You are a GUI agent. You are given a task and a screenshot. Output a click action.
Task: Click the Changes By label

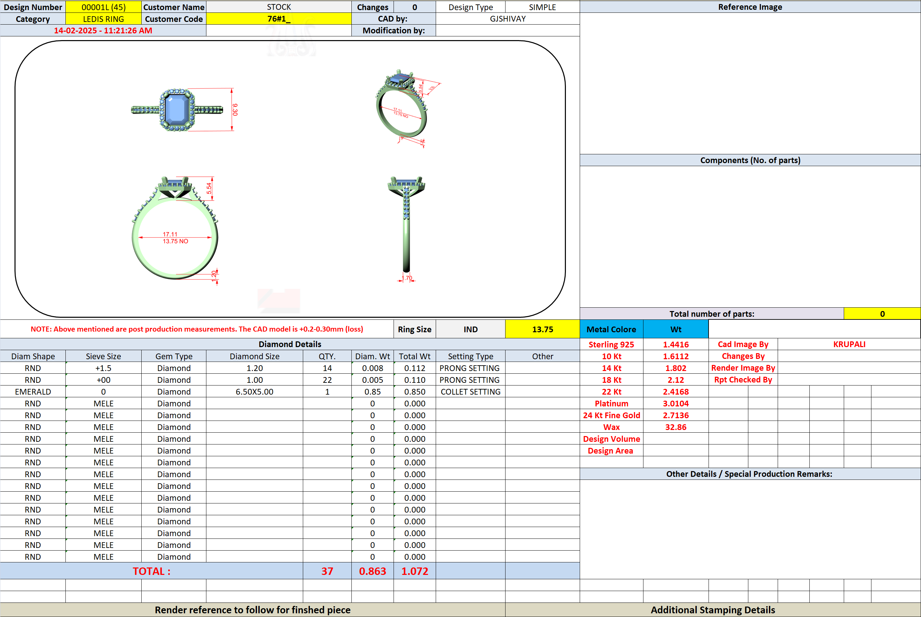tap(743, 356)
